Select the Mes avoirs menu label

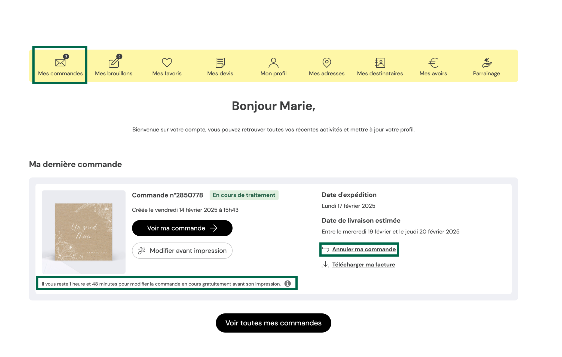coord(433,73)
